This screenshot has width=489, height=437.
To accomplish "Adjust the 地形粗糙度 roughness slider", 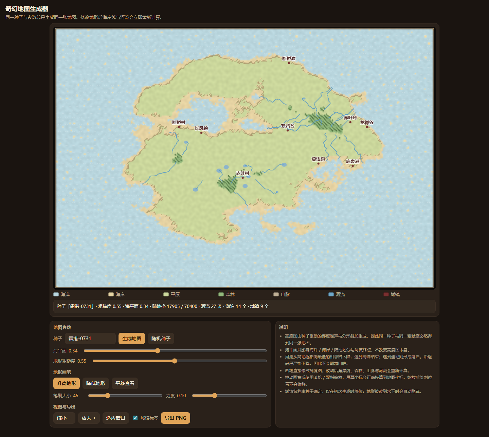I will 180,361.
